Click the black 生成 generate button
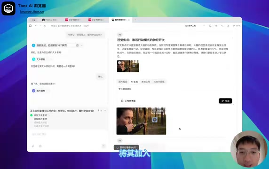Screen dimensions: 269x169 tap(225, 101)
